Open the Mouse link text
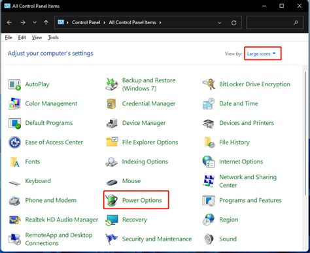Image resolution: width=310 pixels, height=253 pixels. 131,181
